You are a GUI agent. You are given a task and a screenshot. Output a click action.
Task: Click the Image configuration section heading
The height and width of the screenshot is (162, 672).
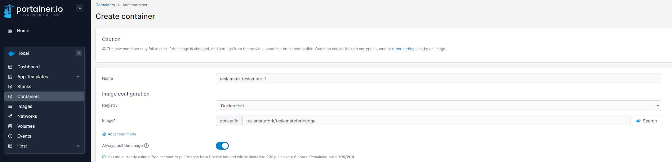(x=126, y=94)
